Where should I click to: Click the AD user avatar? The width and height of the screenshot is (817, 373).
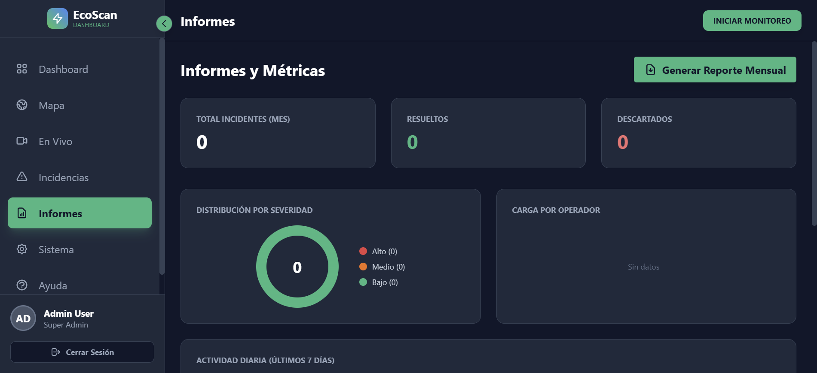(x=23, y=318)
